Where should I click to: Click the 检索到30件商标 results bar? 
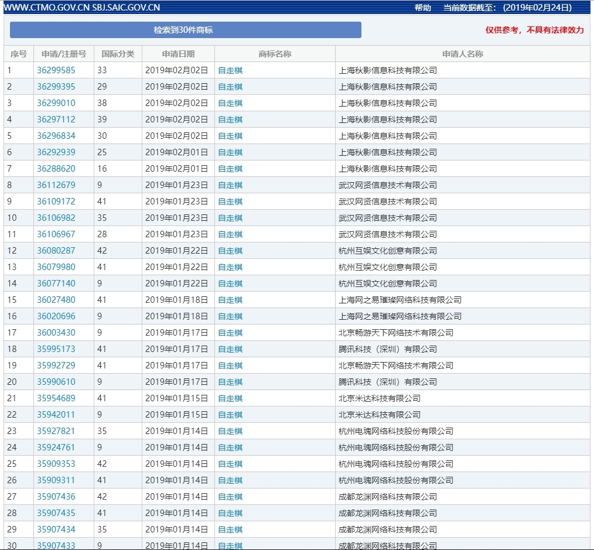pos(185,30)
